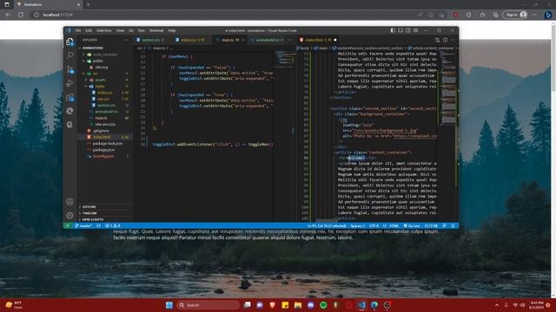Click the cursor position indicator in the status bar

click(x=327, y=225)
